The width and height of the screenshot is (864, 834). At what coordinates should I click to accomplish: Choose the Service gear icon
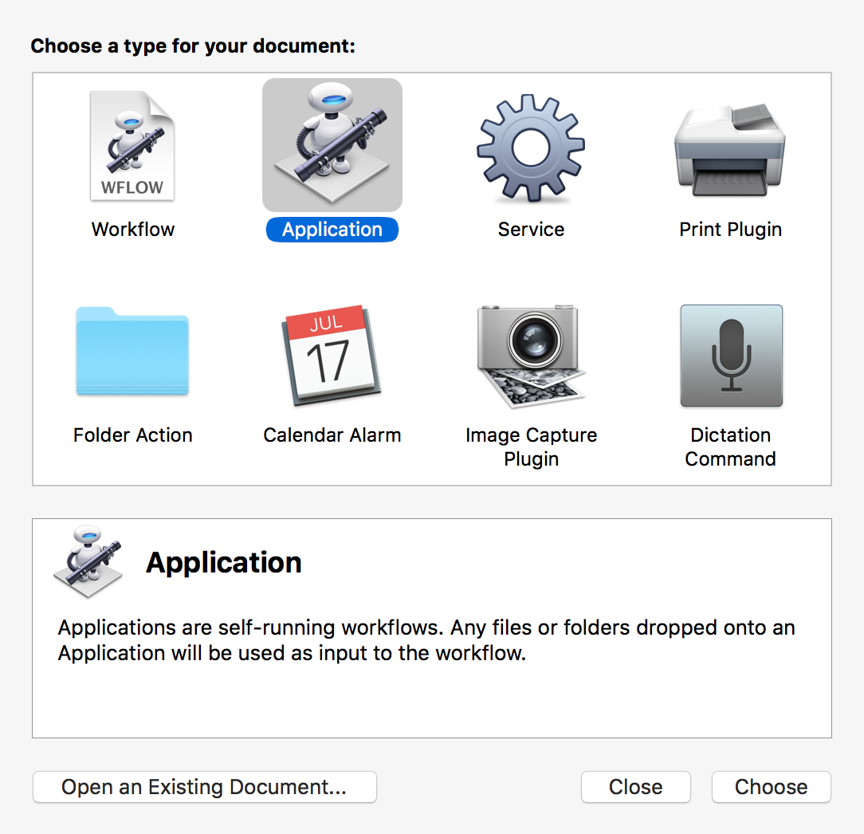pos(531,148)
